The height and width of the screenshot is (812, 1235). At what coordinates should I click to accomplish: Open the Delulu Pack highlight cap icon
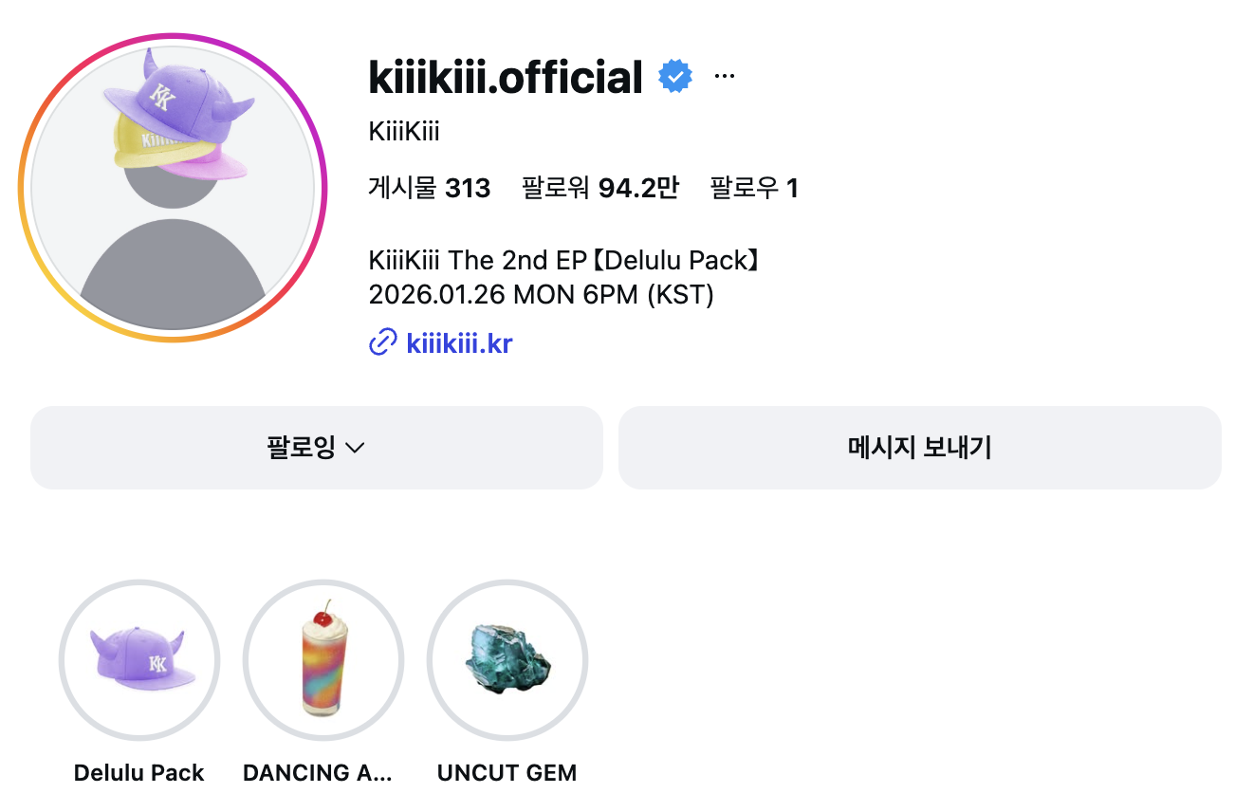pos(139,660)
